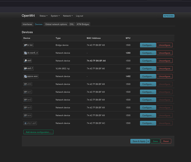191x162 pixels.
Task: Click the lan4 port icon
Action: [25, 115]
